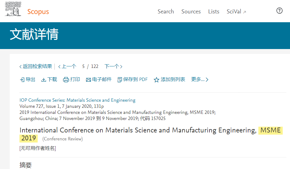
Task: Expand the 更多... options chevron
Action: pyautogui.click(x=207, y=80)
